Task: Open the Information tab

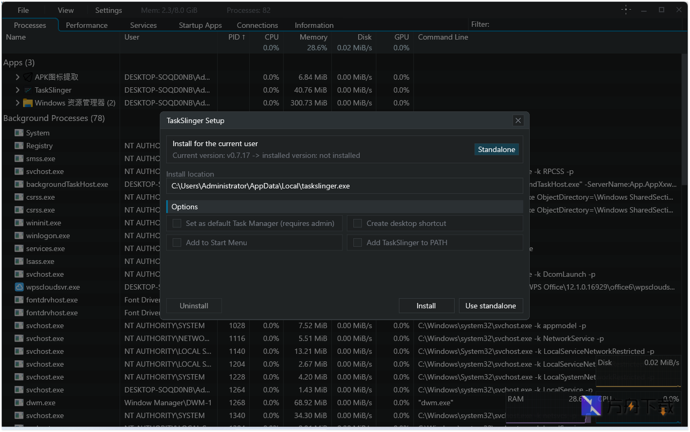Action: (x=314, y=25)
